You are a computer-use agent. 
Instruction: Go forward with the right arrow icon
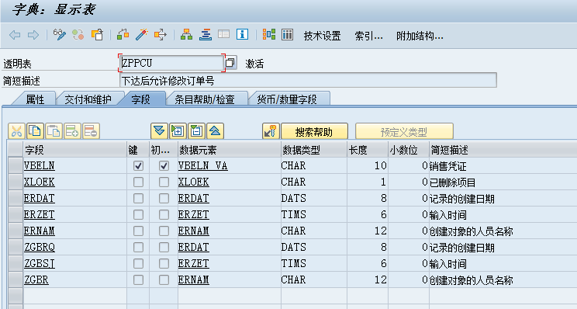point(33,35)
